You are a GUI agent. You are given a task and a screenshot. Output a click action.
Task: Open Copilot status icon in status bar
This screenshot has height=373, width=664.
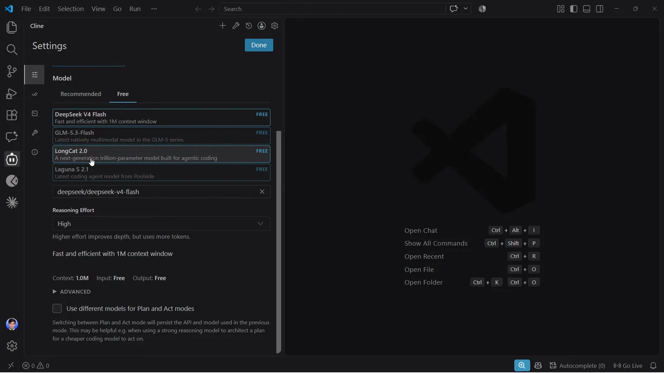[538, 366]
